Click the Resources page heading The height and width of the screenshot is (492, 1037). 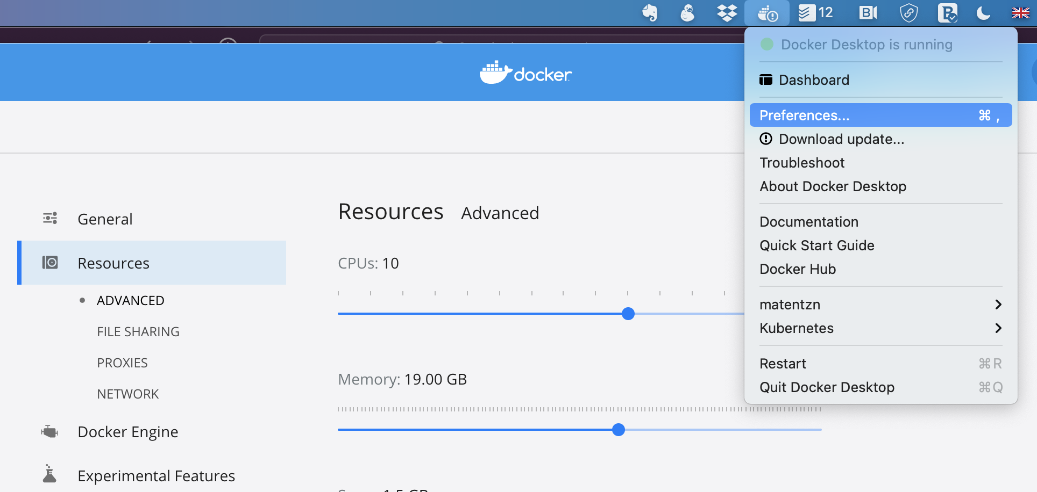tap(390, 212)
